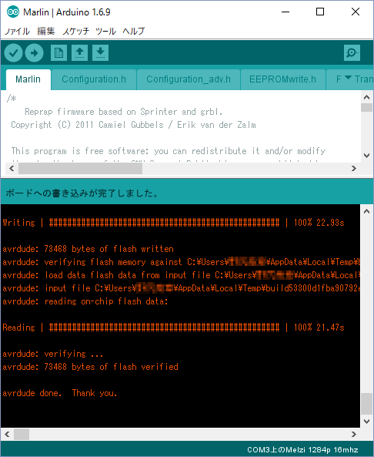Click 'verifying flash memory against' line
Screen dimensions: 374x457
pyautogui.click(x=181, y=262)
